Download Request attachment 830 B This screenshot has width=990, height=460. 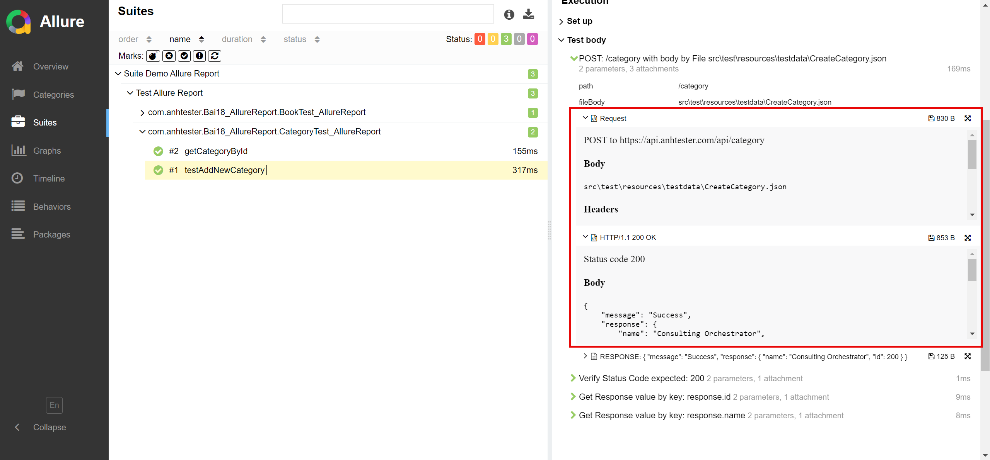(x=941, y=119)
